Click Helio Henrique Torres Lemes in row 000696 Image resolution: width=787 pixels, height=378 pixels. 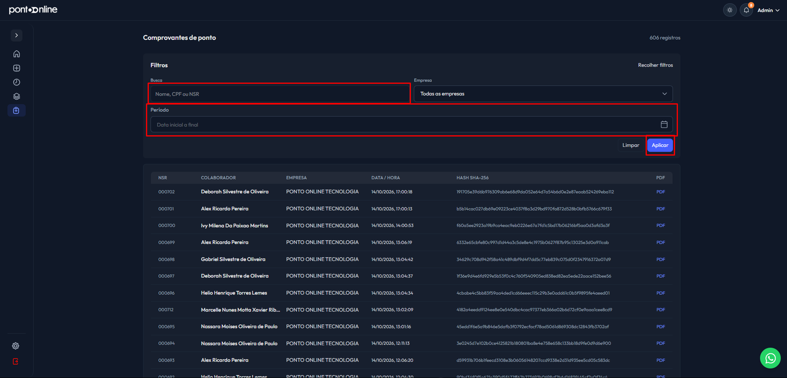tap(234, 293)
